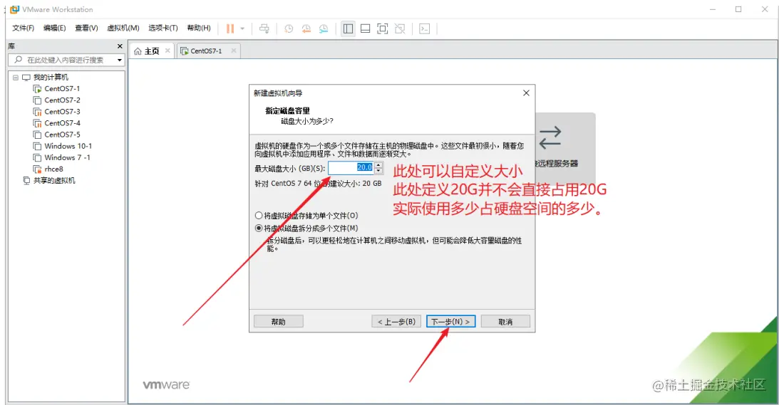
Task: Click the 下一步(N) next button
Action: point(450,322)
